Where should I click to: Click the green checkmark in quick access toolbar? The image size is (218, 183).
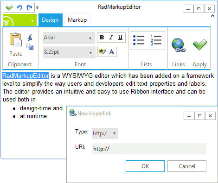[x=9, y=7]
